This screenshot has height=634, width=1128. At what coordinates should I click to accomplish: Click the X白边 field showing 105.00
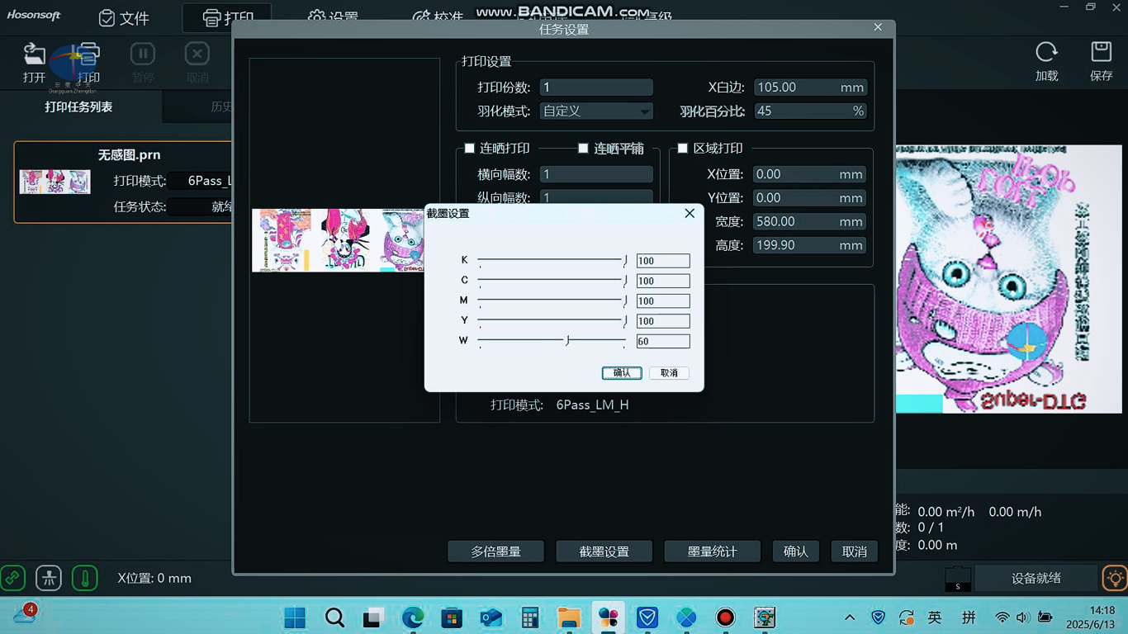tap(810, 87)
